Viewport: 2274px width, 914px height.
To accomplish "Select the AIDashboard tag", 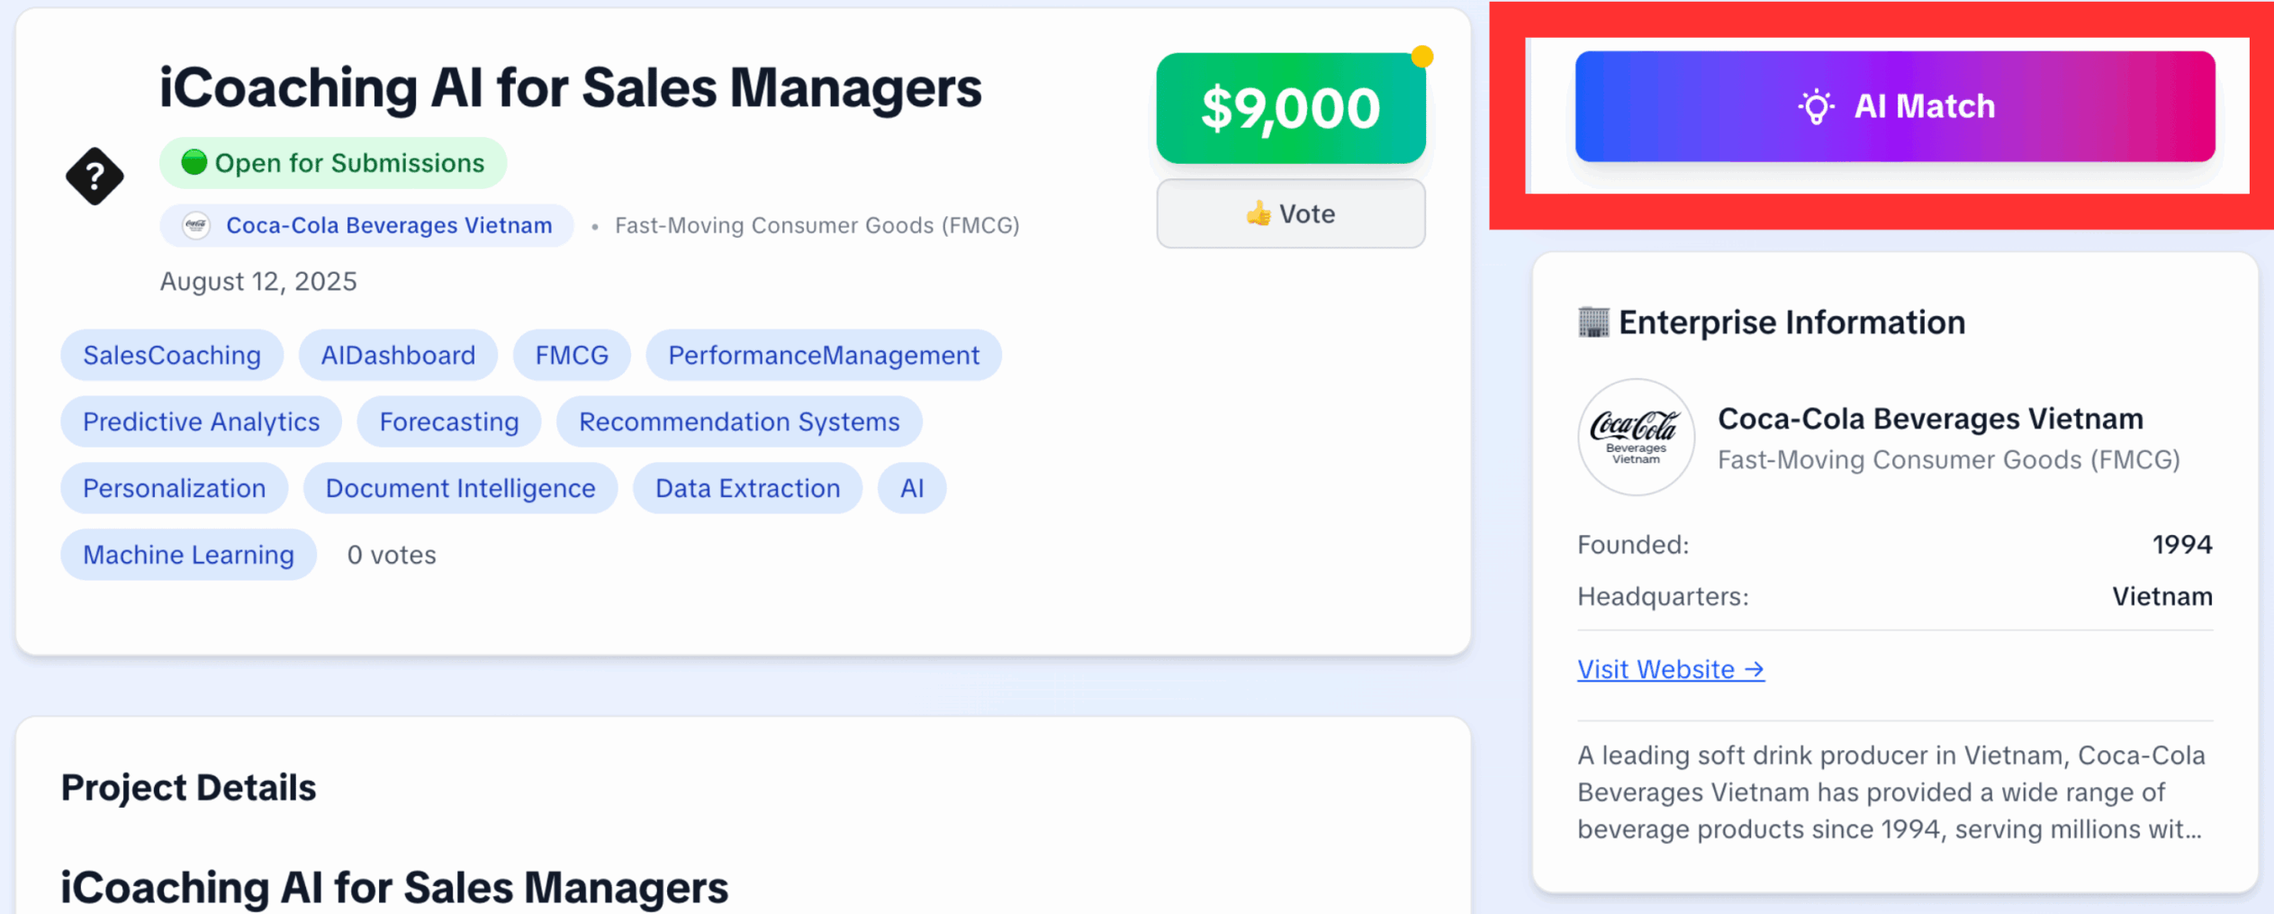I will click(x=398, y=355).
